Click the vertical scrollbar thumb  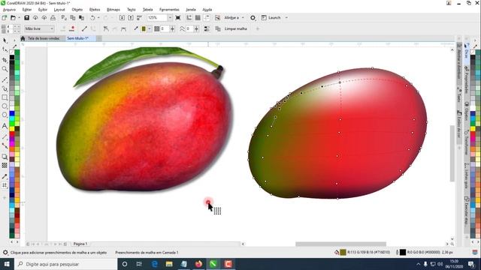pyautogui.click(x=452, y=153)
